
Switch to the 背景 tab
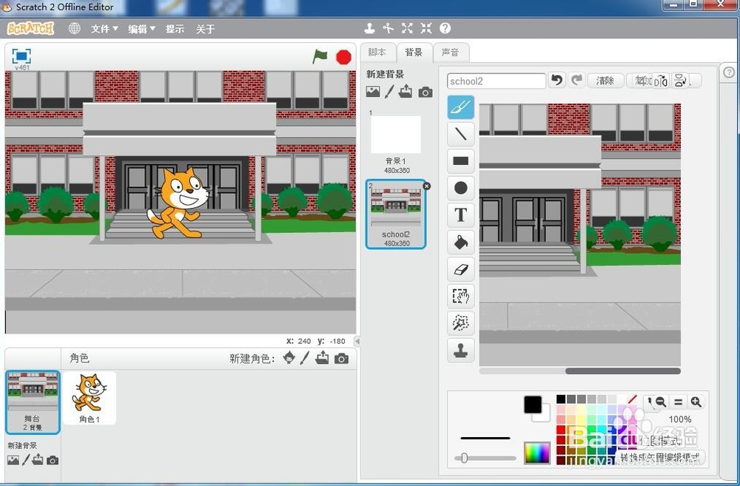(x=414, y=53)
